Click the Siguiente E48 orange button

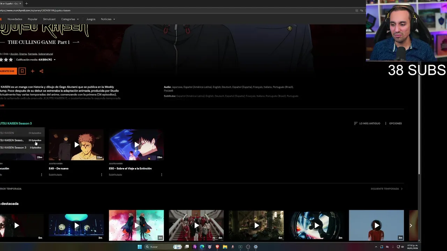8,71
